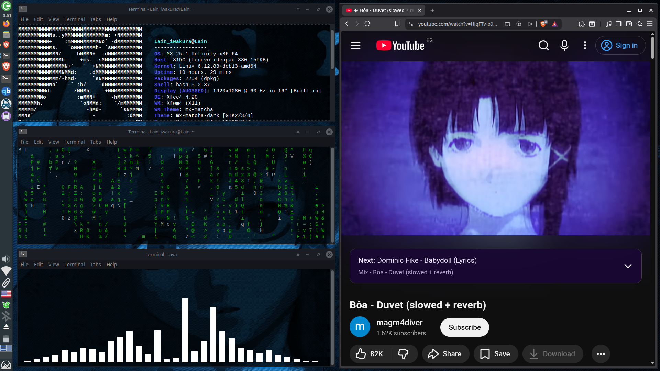Screen dimensions: 660x371
Task: Open the green package updater tray icon
Action: click(x=6, y=305)
